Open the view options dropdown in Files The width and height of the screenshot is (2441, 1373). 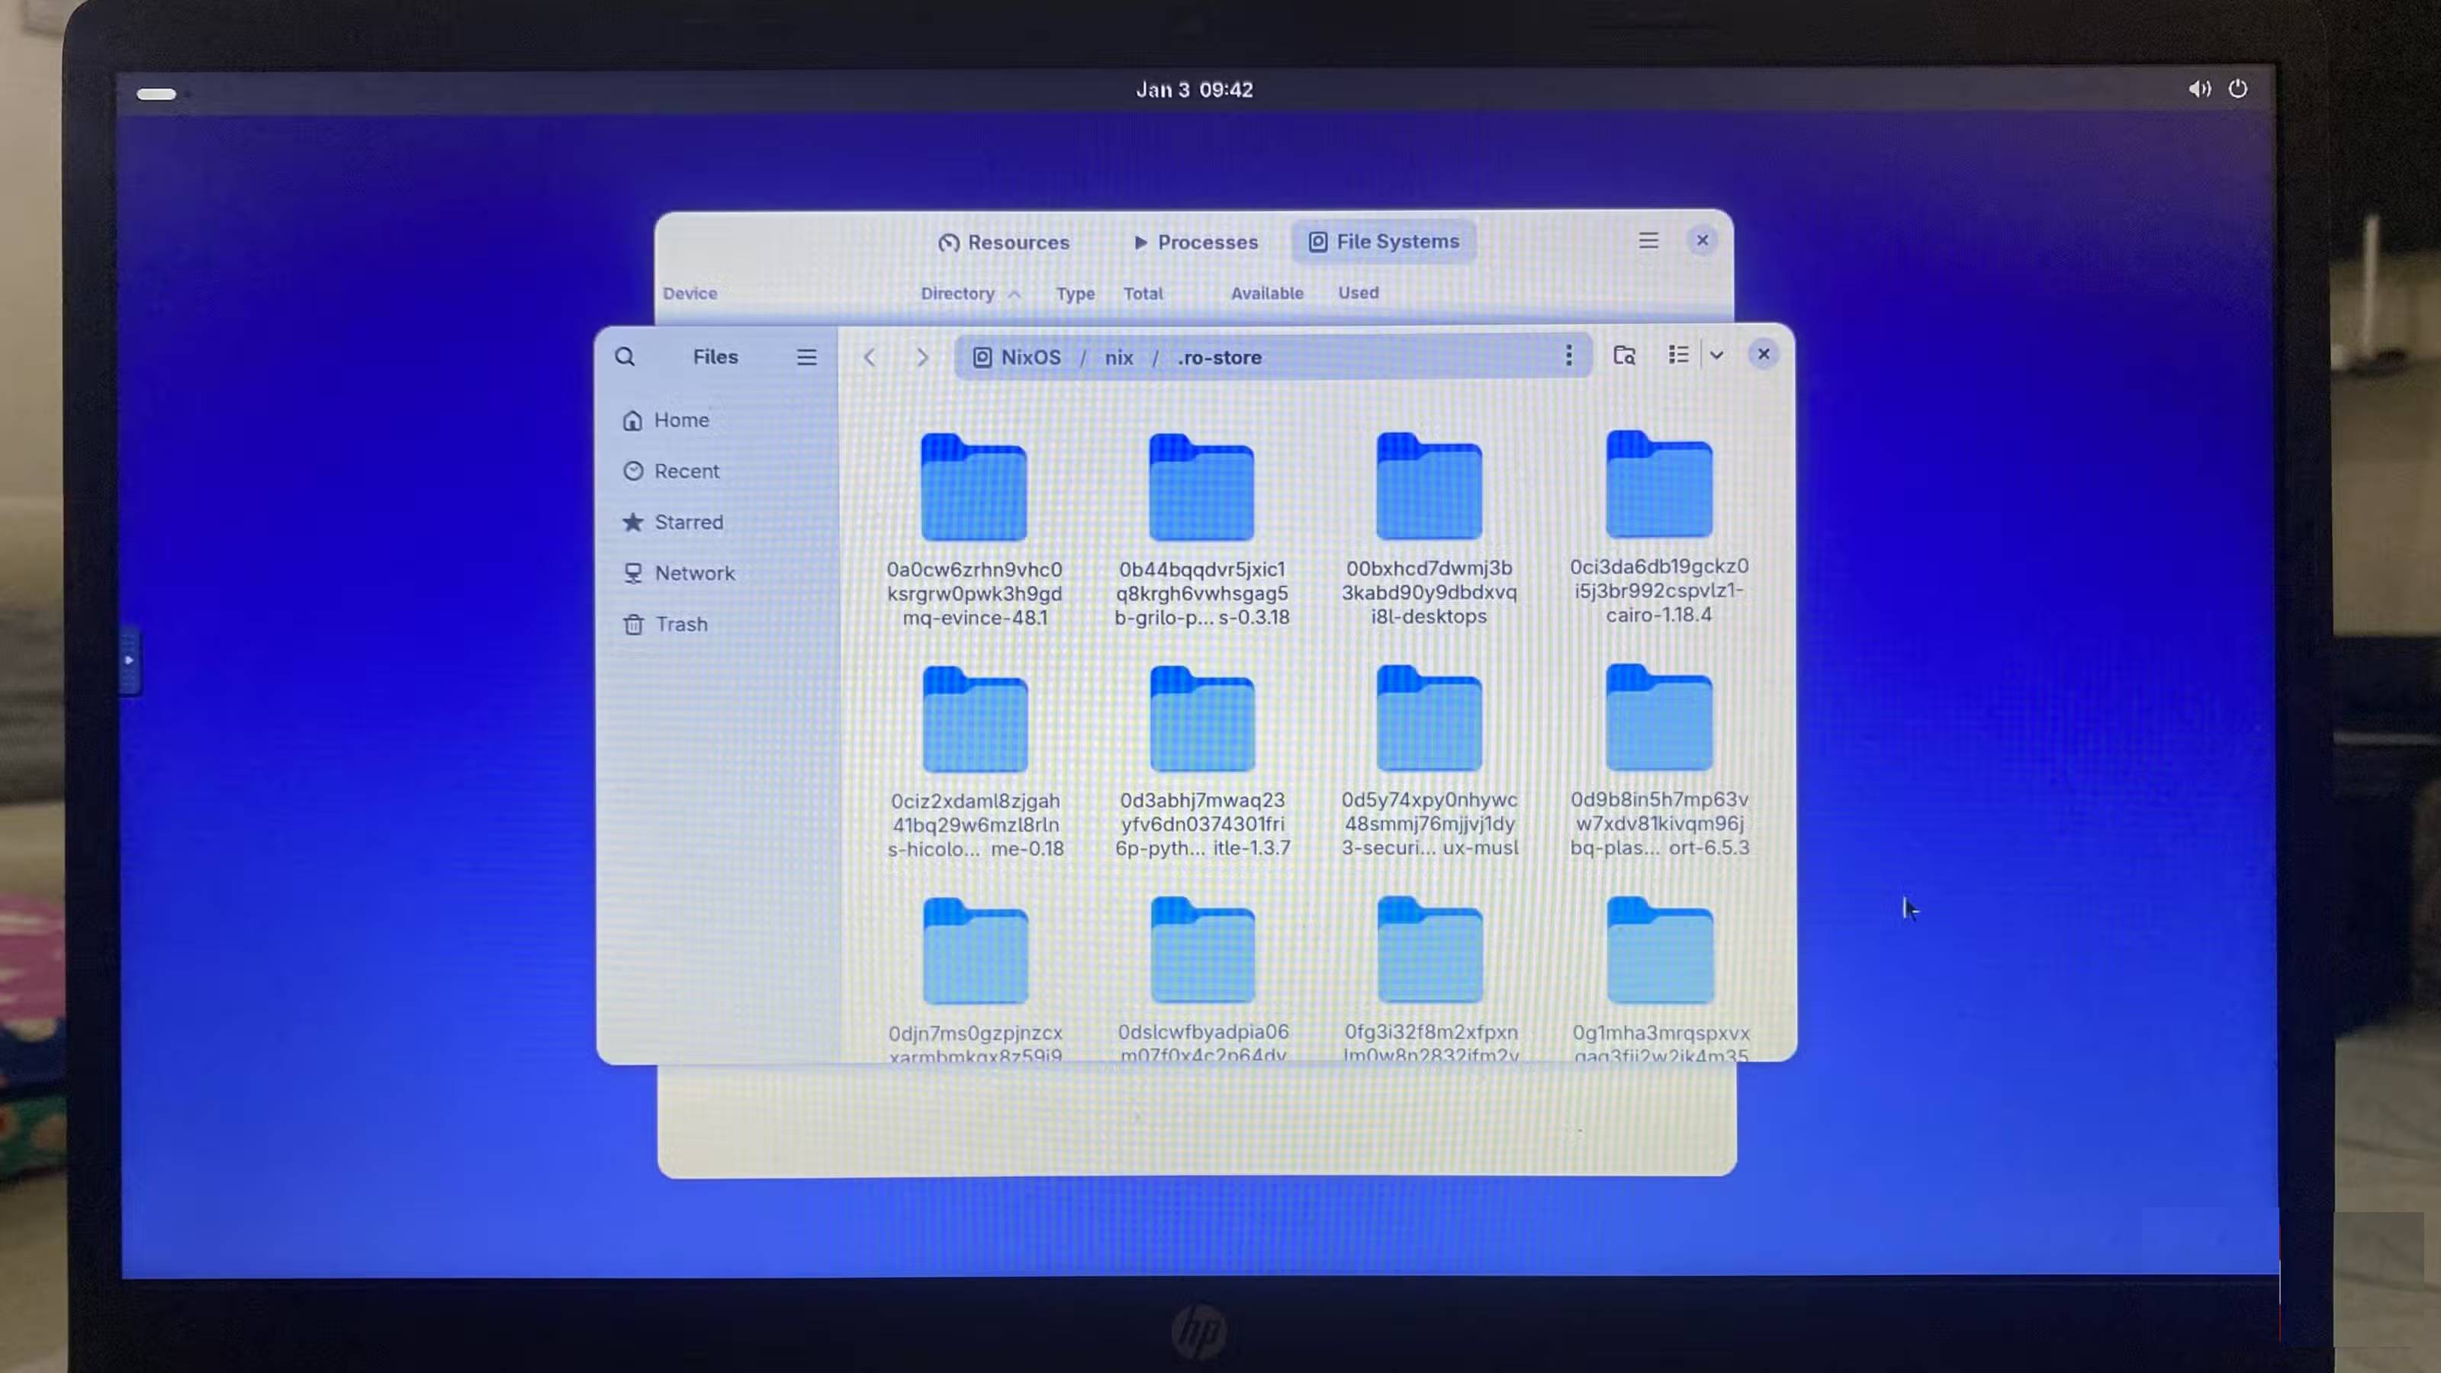1718,355
